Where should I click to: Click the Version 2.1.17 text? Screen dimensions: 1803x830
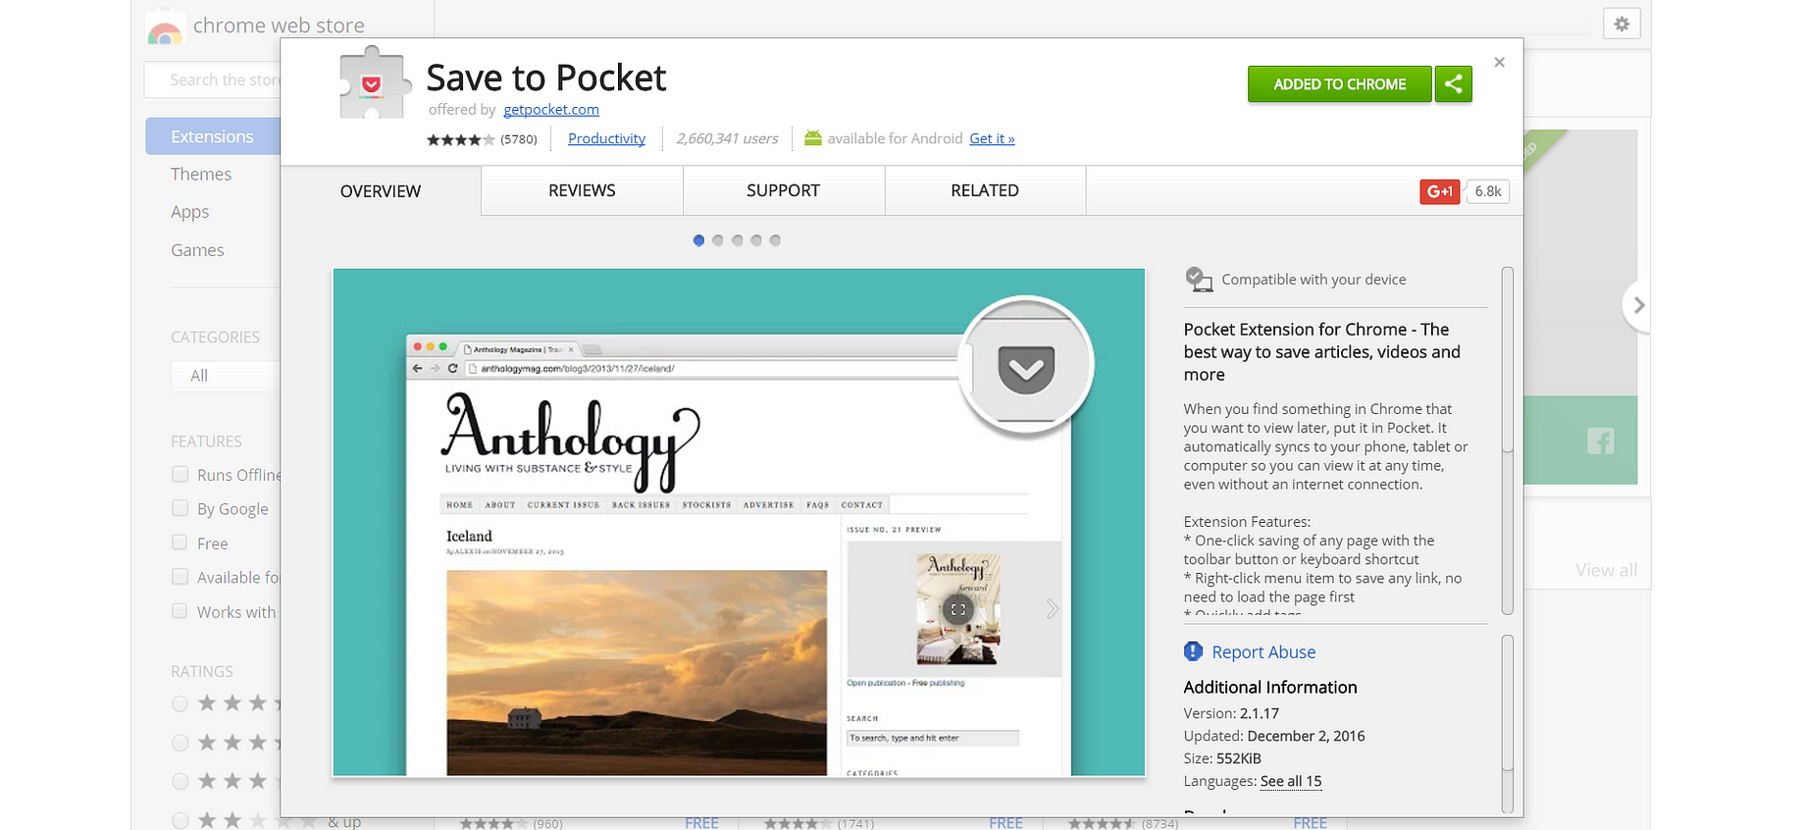point(1231,713)
